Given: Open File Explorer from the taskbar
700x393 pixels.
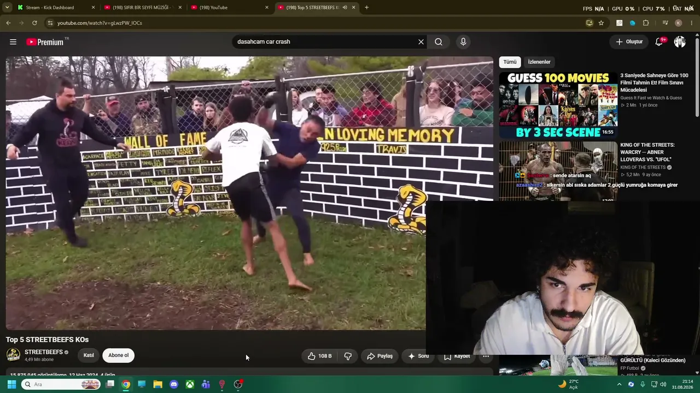Looking at the screenshot, I should 157,384.
